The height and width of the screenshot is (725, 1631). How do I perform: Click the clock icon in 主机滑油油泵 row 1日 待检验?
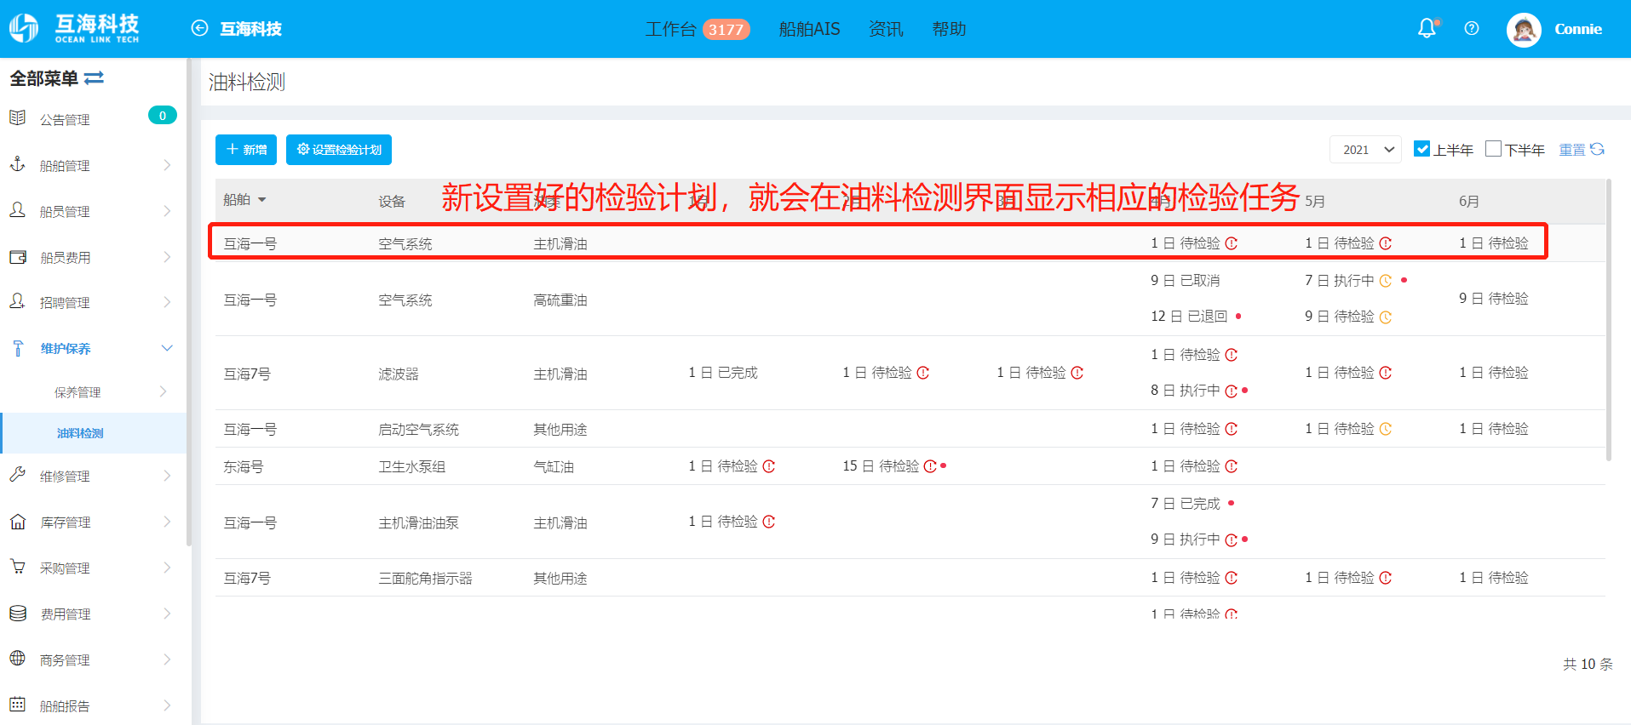768,522
